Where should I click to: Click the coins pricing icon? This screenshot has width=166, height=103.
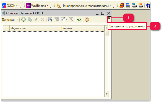pos(59,6)
